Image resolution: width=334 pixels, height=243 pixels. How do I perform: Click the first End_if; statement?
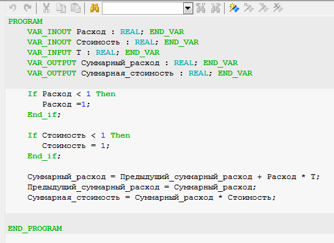[44, 115]
